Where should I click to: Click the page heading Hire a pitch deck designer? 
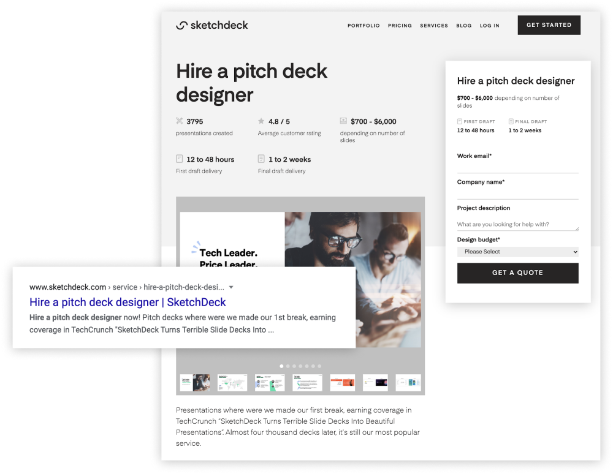coord(251,83)
